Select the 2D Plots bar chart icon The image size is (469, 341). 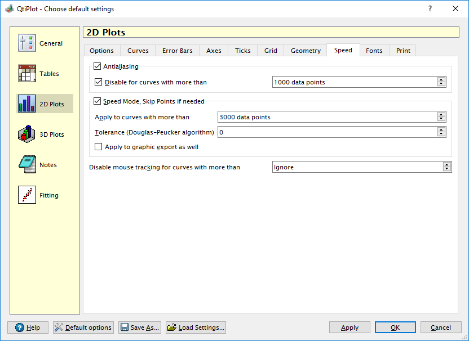click(x=27, y=104)
